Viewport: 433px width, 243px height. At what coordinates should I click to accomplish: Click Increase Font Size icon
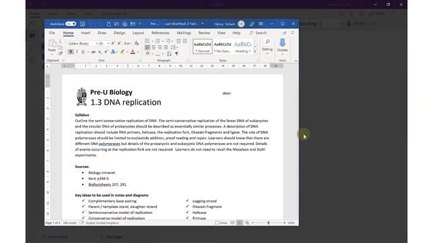point(113,43)
